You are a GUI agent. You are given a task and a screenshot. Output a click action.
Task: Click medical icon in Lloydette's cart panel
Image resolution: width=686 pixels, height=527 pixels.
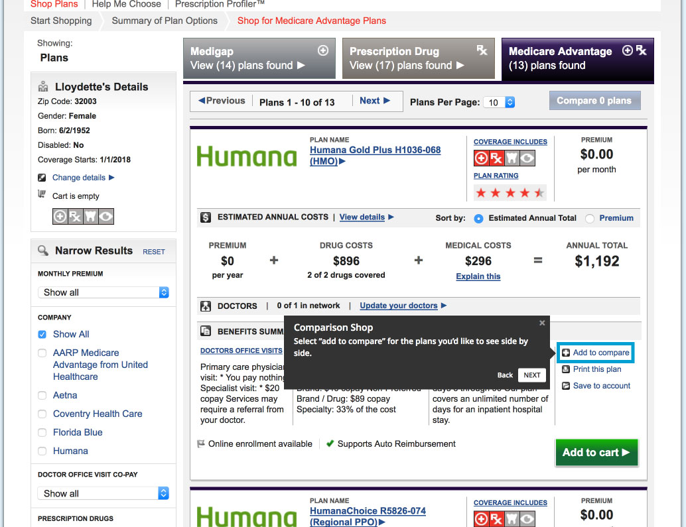tap(60, 216)
